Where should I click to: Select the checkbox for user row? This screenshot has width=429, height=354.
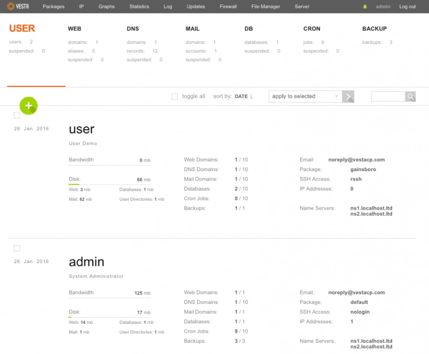coord(17,115)
